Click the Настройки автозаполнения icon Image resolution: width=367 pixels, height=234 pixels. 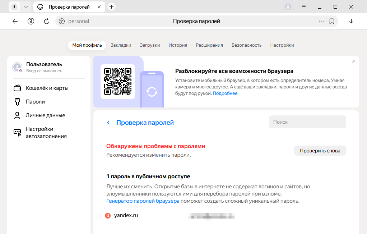coord(17,133)
